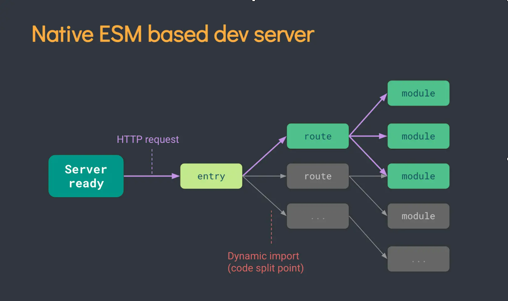This screenshot has height=301, width=508.
Task: Select the gray "module" box
Action: 419,216
